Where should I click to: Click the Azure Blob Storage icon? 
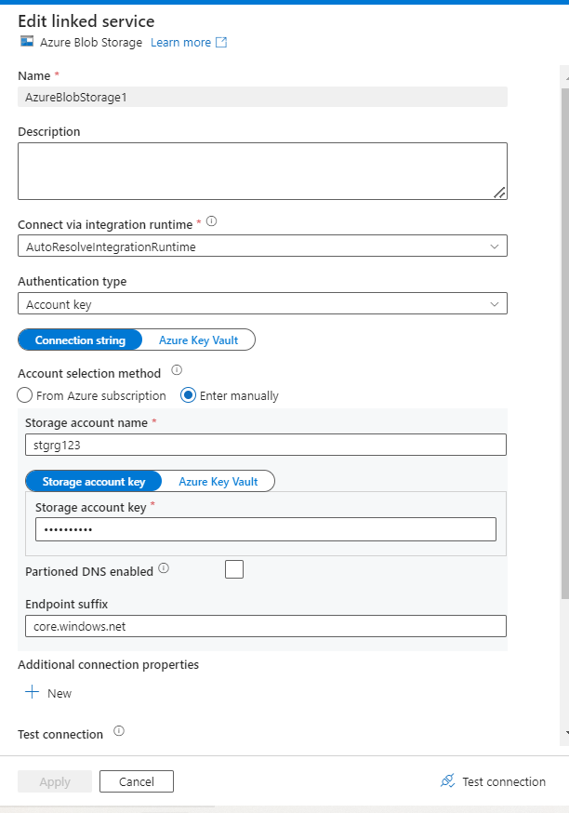pos(26,42)
